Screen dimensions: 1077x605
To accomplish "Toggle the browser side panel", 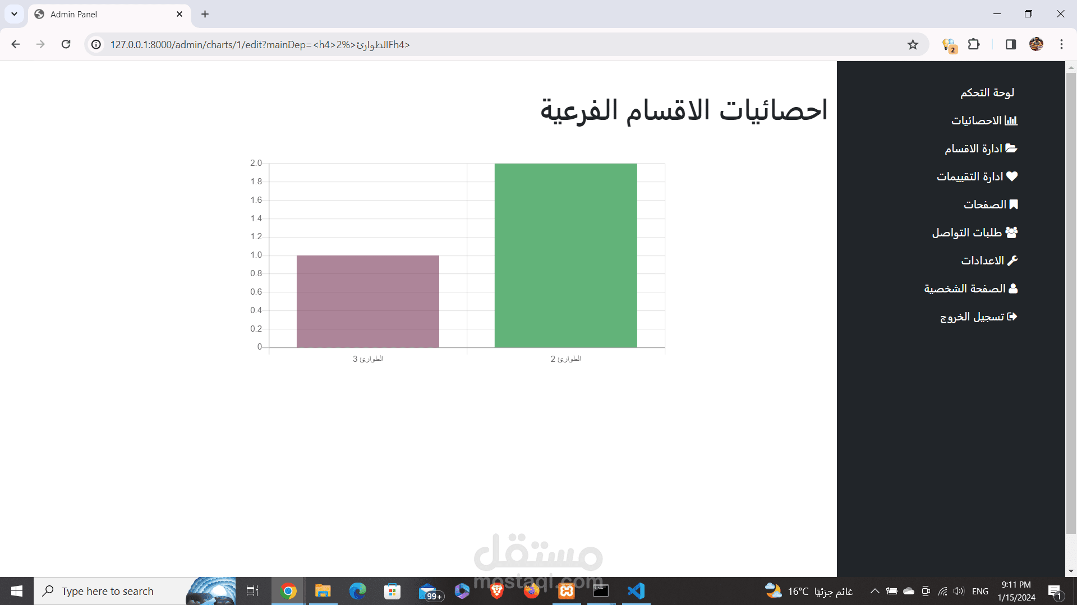I will (x=1011, y=45).
